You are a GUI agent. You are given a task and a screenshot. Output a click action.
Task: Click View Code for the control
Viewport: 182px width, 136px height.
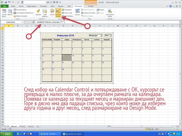[67, 13]
